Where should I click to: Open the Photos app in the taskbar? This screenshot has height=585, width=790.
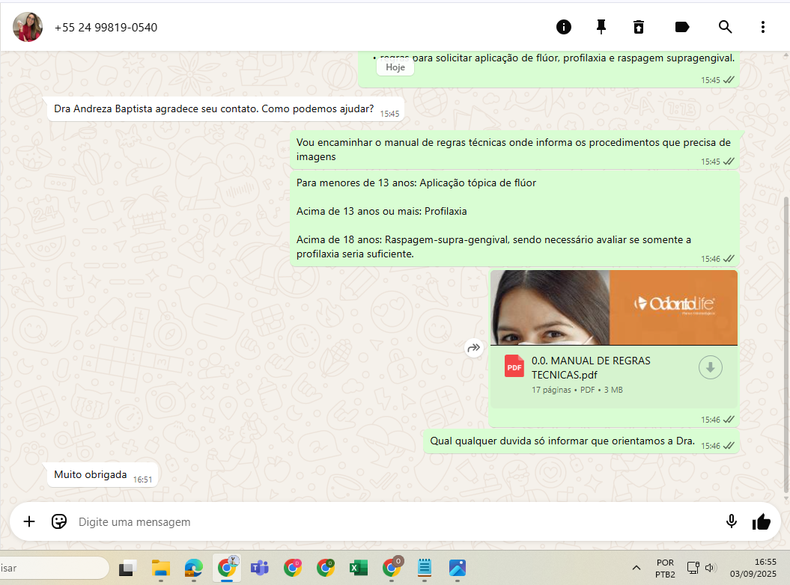click(457, 569)
